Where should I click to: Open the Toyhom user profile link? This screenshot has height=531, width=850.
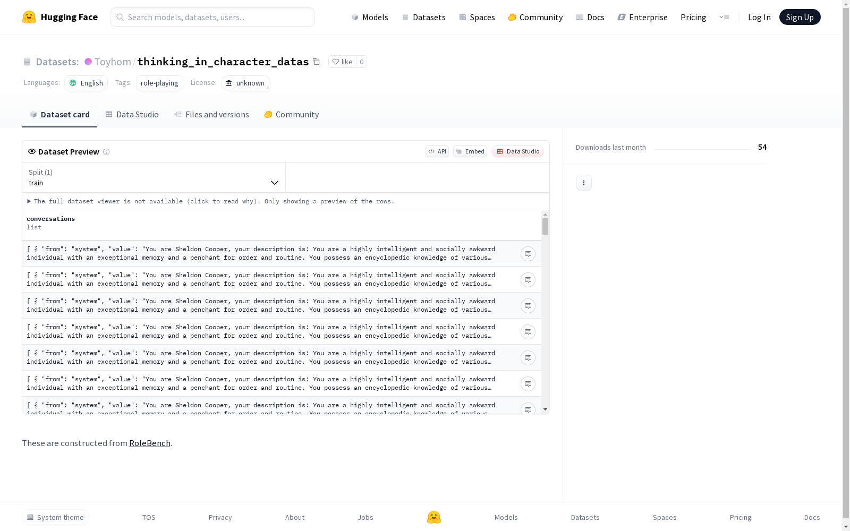pyautogui.click(x=113, y=62)
